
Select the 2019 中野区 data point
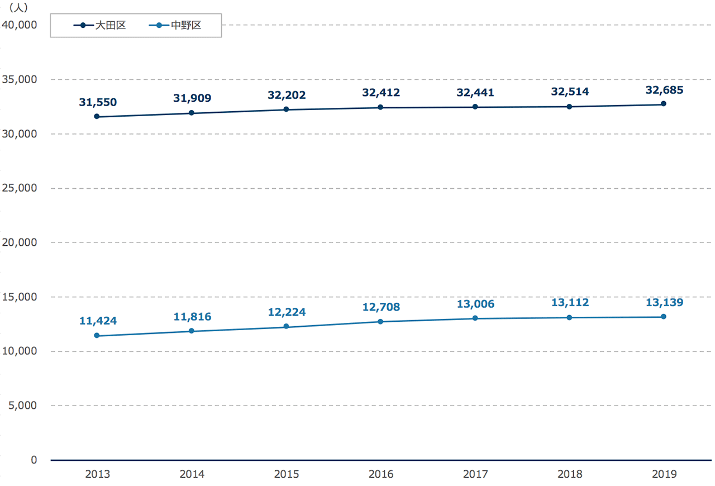click(x=663, y=317)
